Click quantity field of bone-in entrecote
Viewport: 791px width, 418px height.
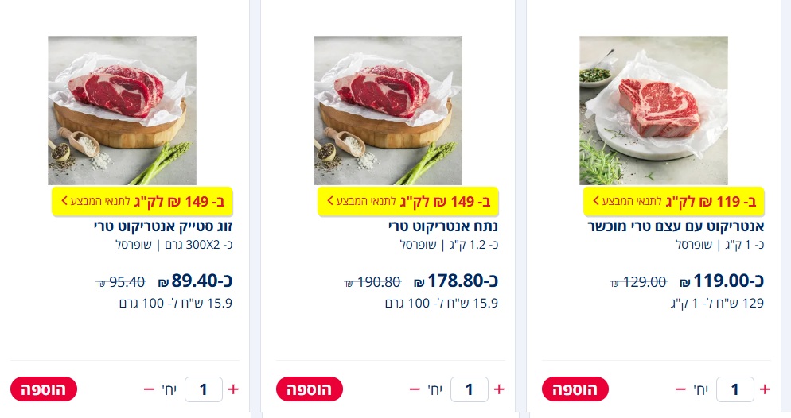coord(734,389)
